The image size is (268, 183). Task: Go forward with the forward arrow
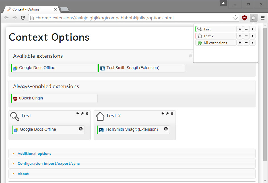click(x=15, y=18)
